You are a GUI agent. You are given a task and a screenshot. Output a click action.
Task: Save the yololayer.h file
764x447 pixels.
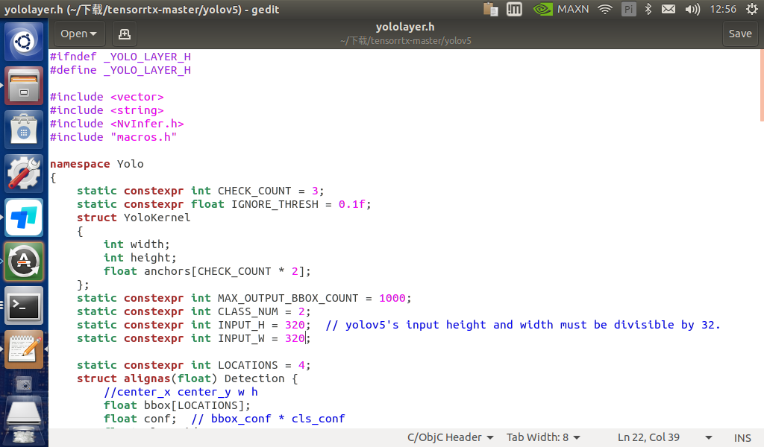(740, 34)
